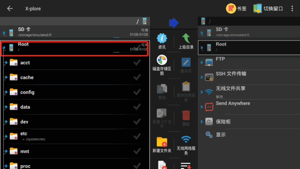The width and height of the screenshot is (300, 169).
Task: Expand SD 卡 in the left pane
Action: click(4, 33)
